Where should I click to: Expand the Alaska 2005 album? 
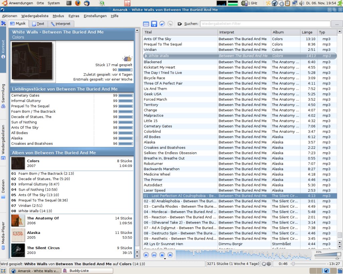(72, 235)
